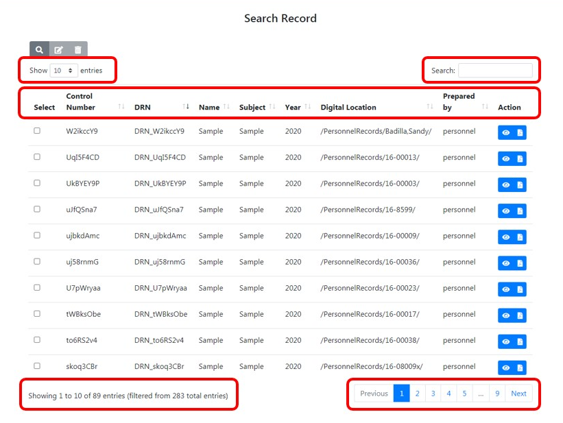563x423 pixels.
Task: Open the PDF file for W2ikccY9
Action: click(520, 132)
